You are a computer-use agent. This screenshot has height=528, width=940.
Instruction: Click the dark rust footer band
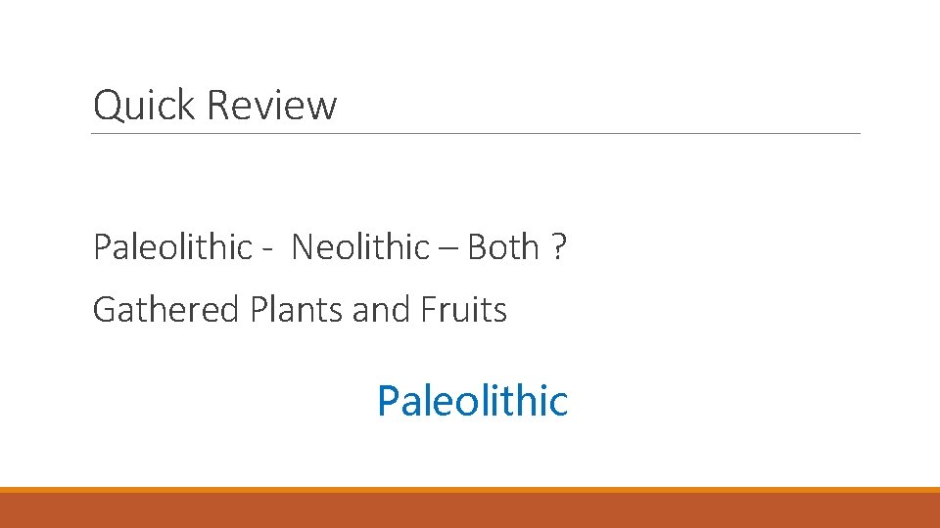pyautogui.click(x=470, y=510)
